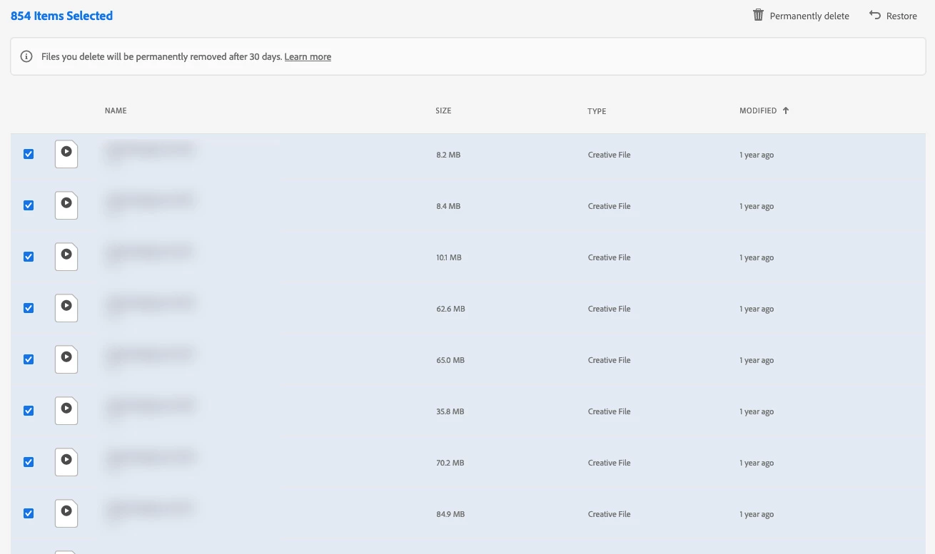This screenshot has height=554, width=935.
Task: Click the Restore arrow icon
Action: click(x=875, y=15)
